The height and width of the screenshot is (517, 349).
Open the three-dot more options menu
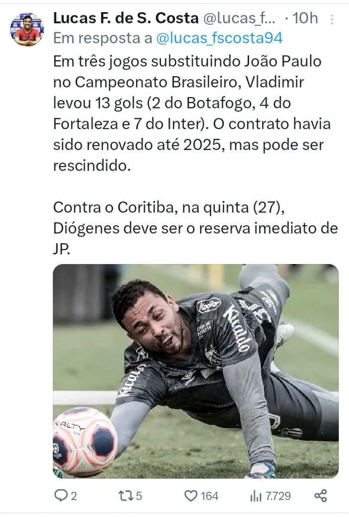[x=332, y=19]
